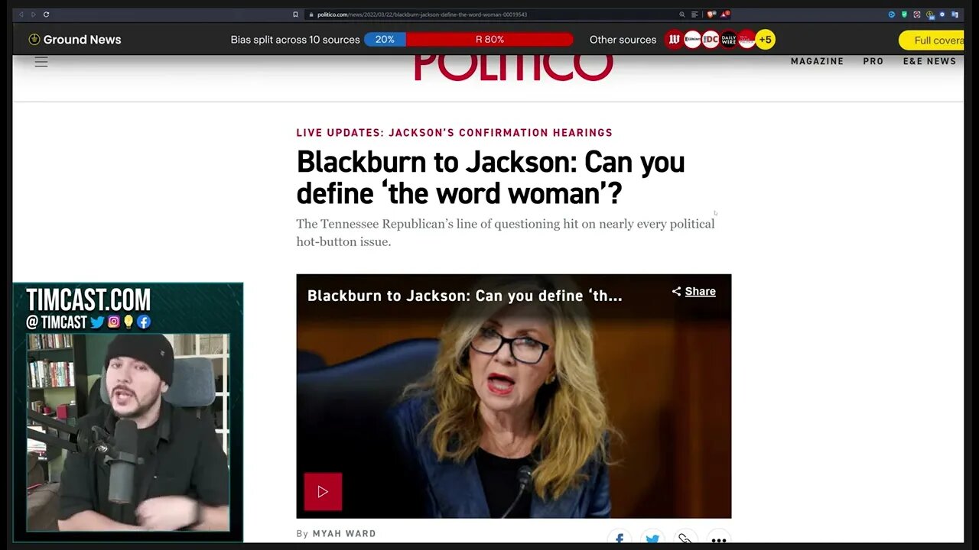Open the zoom magnifier in the address bar
Viewport: 979px width, 550px height.
click(x=682, y=15)
